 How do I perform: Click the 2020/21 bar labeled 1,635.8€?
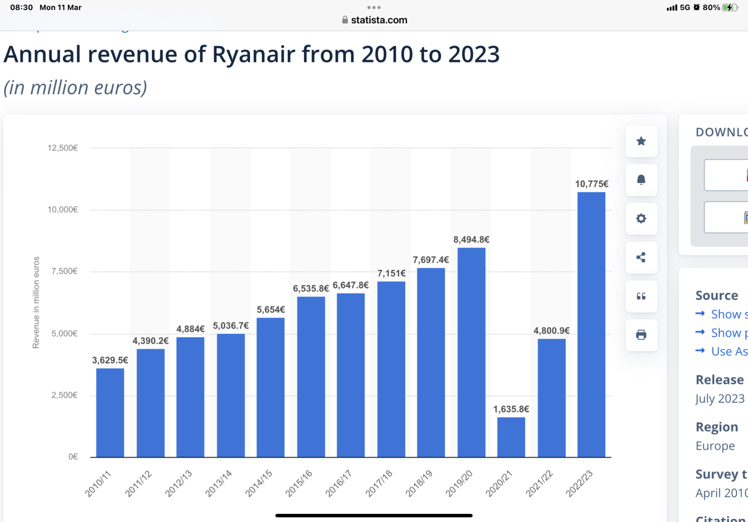point(511,437)
